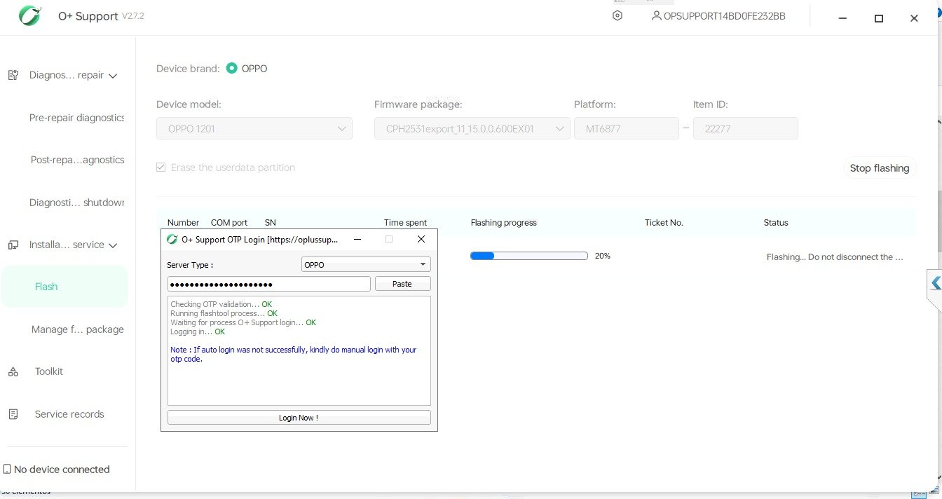Click the O+ Support logo icon
The image size is (942, 499).
(29, 16)
